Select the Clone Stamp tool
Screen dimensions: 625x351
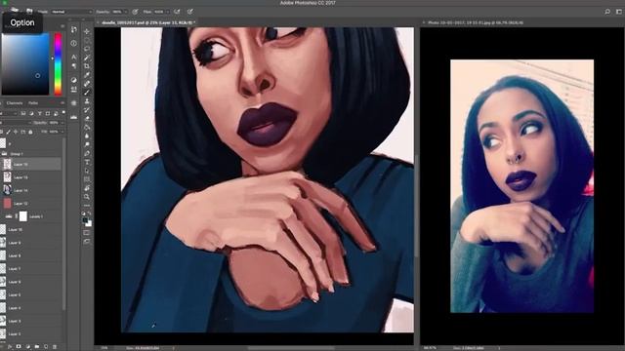click(x=87, y=101)
